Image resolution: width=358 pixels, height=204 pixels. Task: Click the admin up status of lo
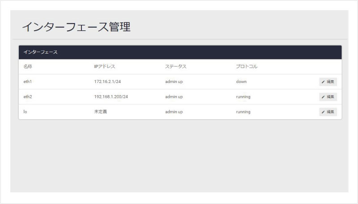click(x=174, y=112)
